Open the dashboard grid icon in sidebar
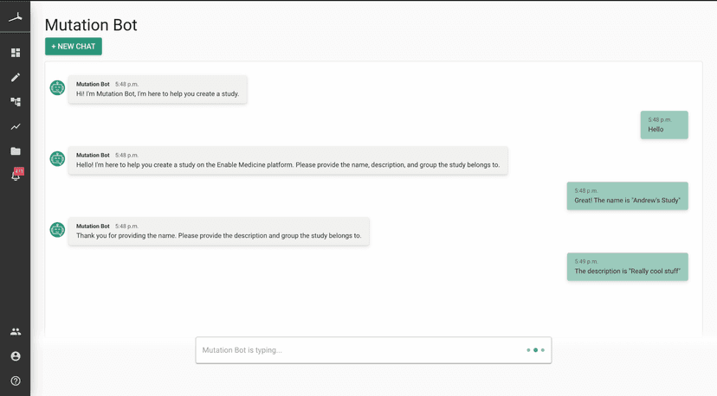 click(x=16, y=53)
